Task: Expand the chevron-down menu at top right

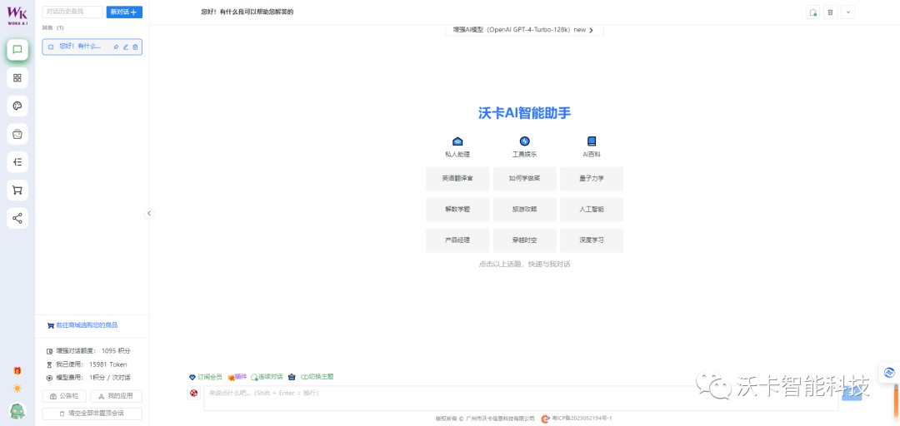Action: pos(847,12)
